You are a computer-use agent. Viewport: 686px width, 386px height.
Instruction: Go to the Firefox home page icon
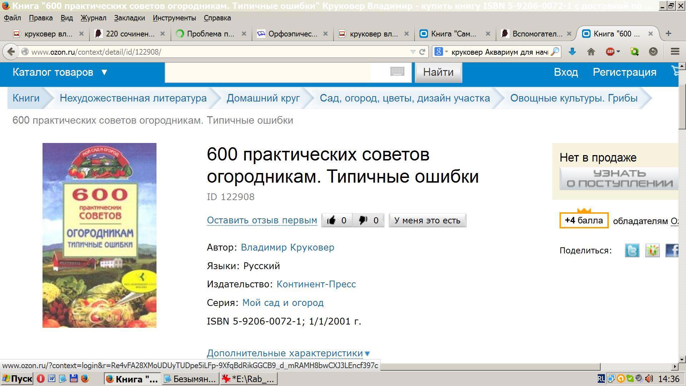(591, 52)
